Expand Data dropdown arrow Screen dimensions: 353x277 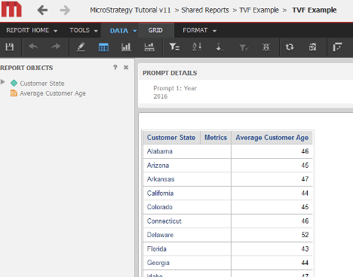coord(134,31)
